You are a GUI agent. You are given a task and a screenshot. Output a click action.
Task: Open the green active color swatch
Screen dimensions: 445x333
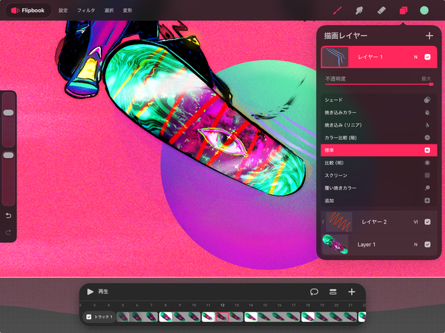[424, 10]
